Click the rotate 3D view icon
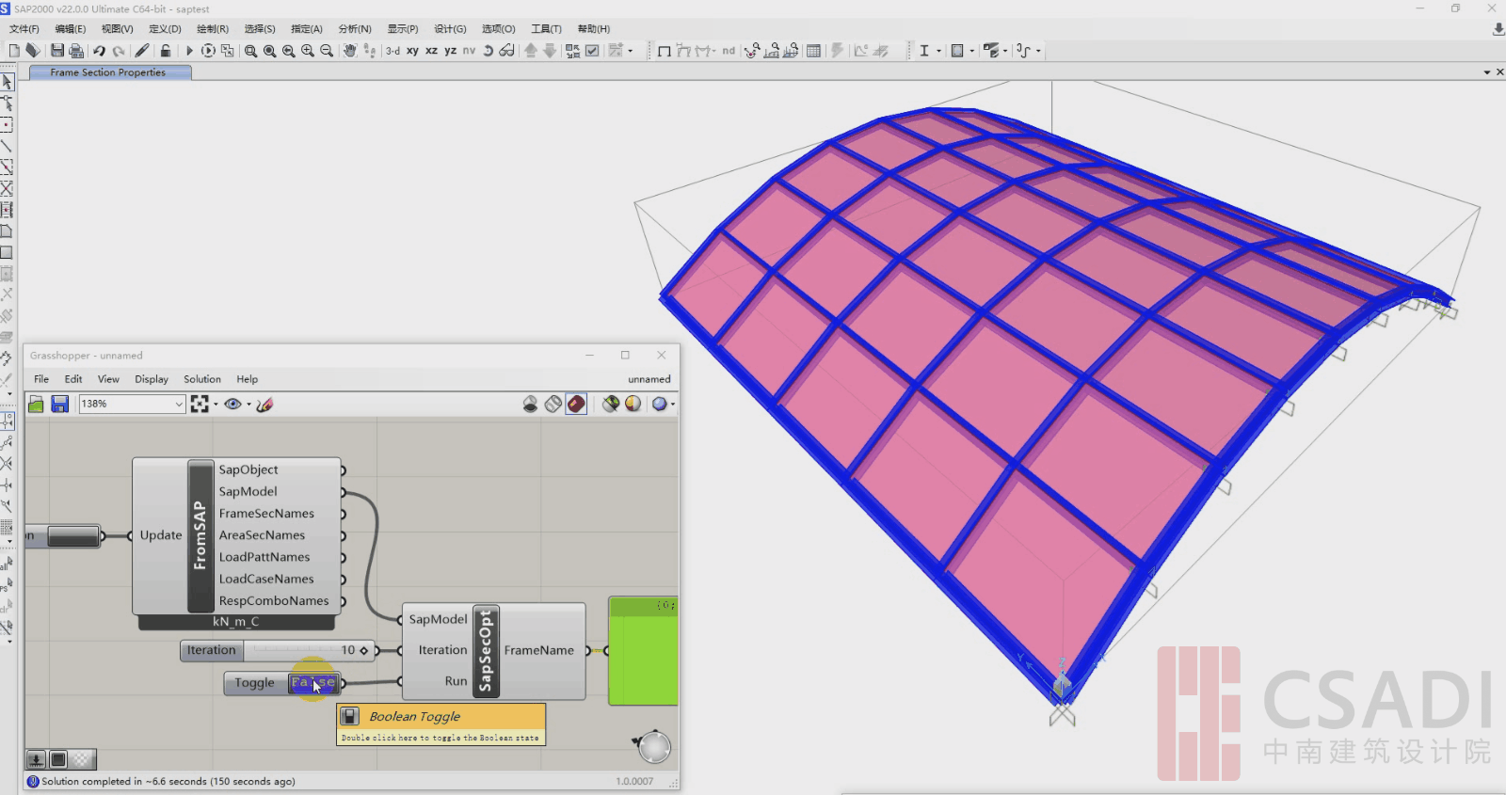The image size is (1506, 795). pyautogui.click(x=489, y=51)
